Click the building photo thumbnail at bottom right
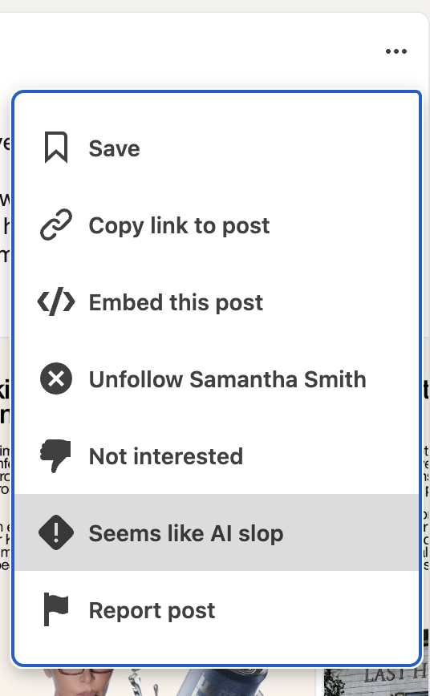The image size is (430, 696). click(375, 682)
